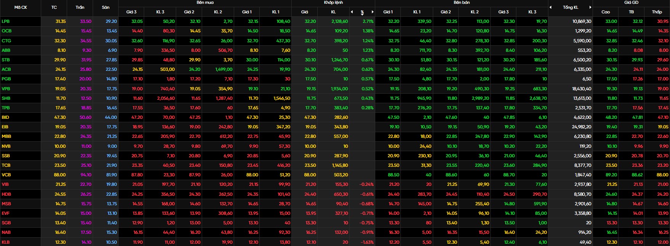Open the MBB stock symbol
The height and width of the screenshot is (246, 670).
(6, 136)
